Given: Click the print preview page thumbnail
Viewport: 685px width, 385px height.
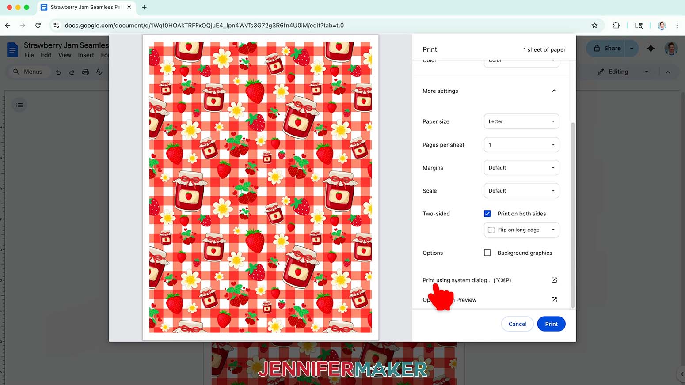Looking at the screenshot, I should point(260,187).
